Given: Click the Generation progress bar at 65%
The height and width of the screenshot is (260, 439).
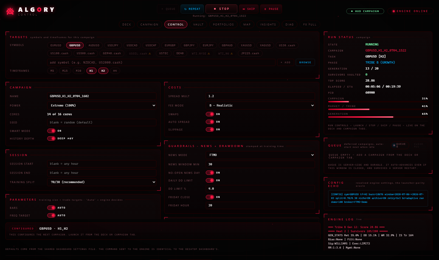Looking at the screenshot, I should coord(378,117).
